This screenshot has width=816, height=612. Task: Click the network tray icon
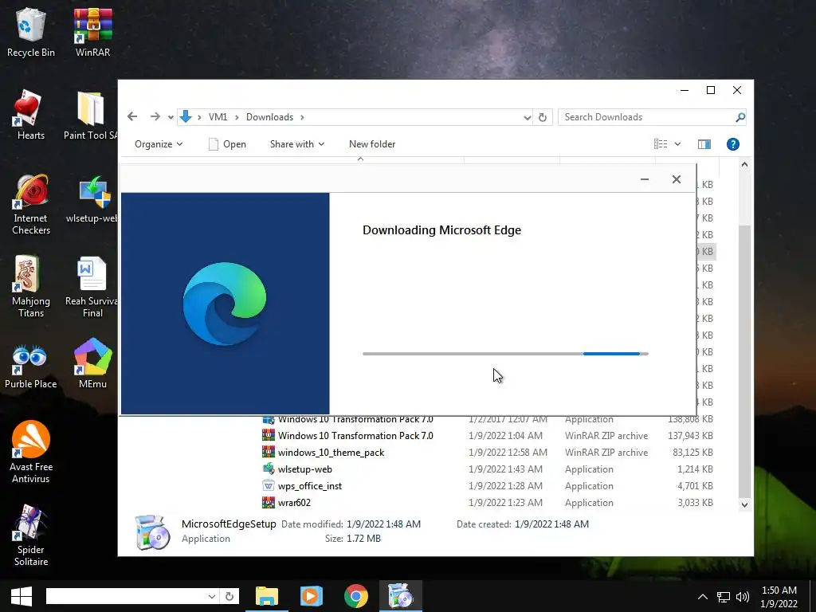coord(723,597)
